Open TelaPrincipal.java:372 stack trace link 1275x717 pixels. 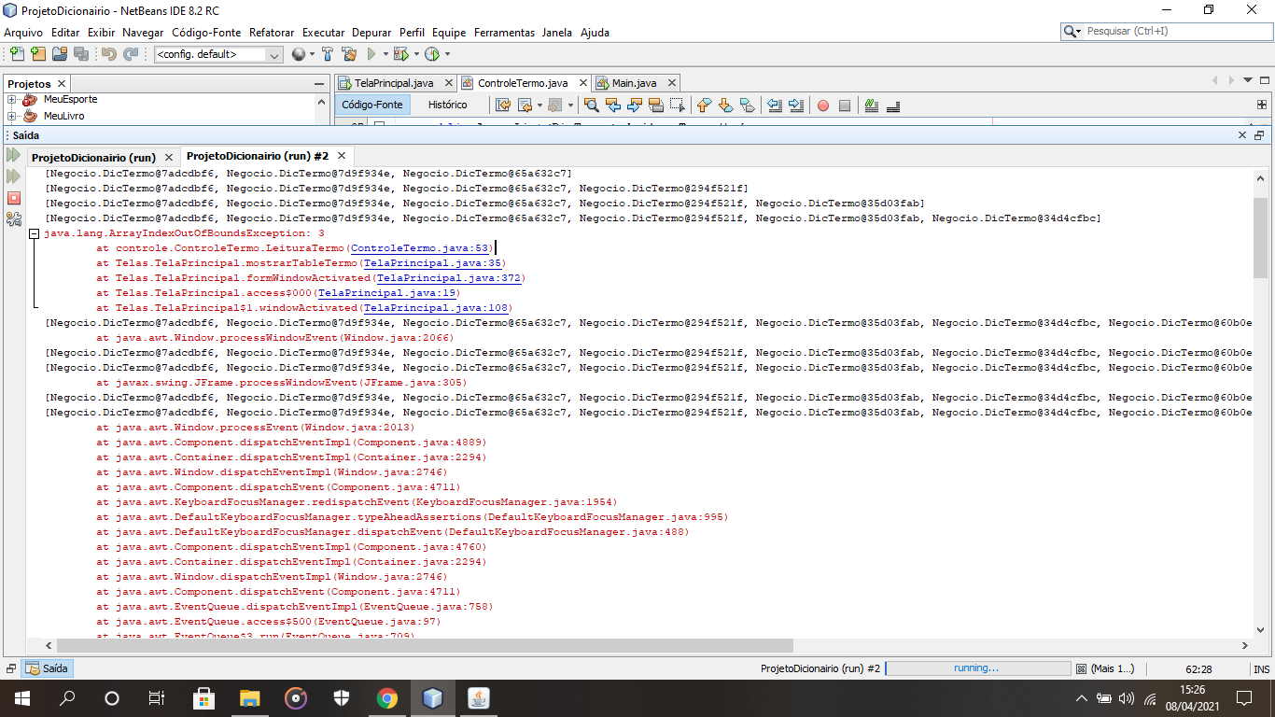(449, 278)
